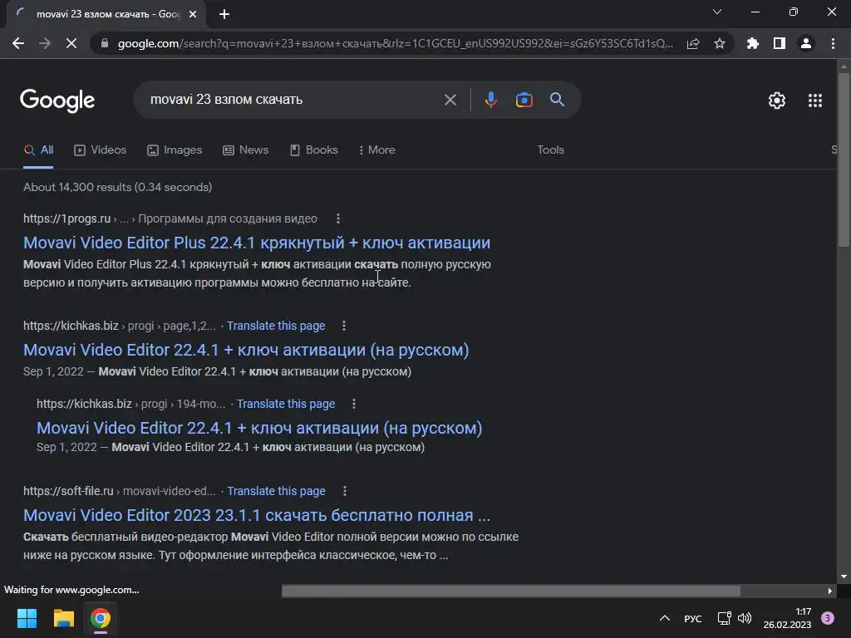Image resolution: width=851 pixels, height=638 pixels.
Task: Click the vertical scrollbar thumb
Action: pos(844,159)
